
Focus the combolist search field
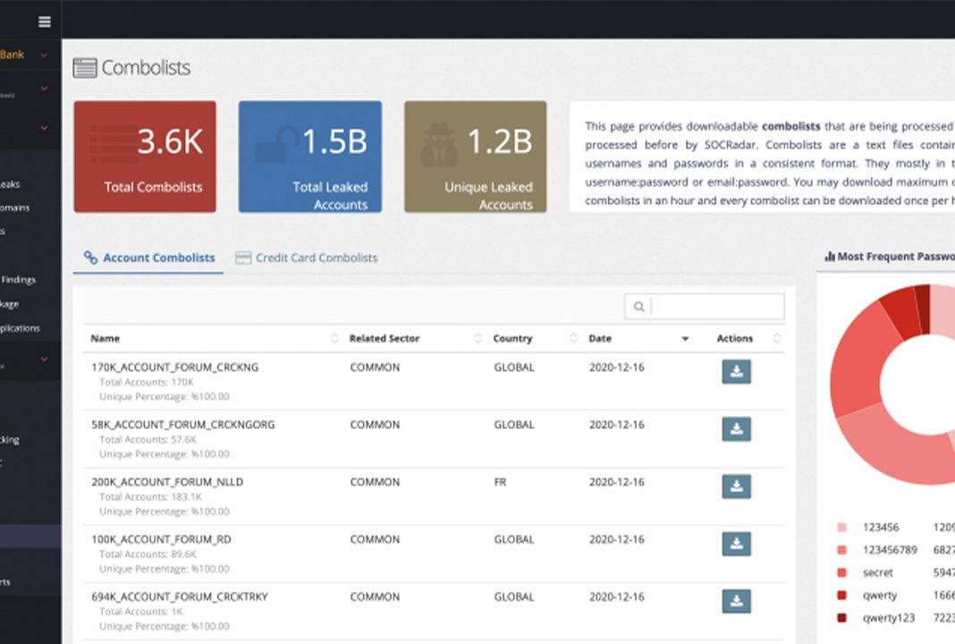705,307
